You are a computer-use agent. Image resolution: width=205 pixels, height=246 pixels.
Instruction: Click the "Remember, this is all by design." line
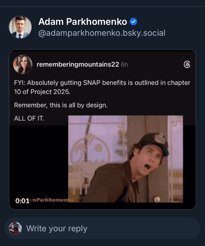click(x=61, y=105)
